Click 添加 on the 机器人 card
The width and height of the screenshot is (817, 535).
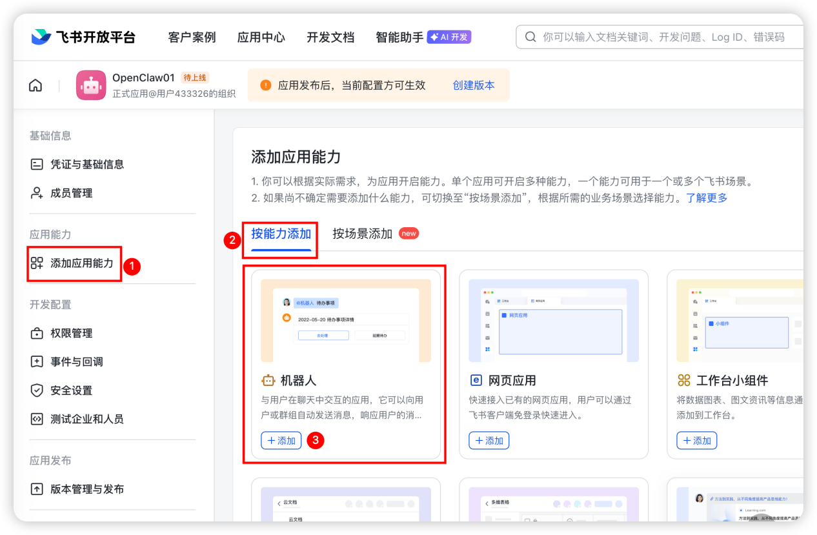pyautogui.click(x=281, y=440)
